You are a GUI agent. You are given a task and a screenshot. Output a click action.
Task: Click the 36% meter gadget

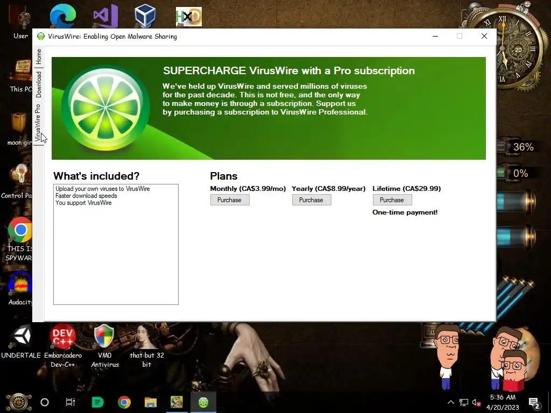click(x=517, y=147)
